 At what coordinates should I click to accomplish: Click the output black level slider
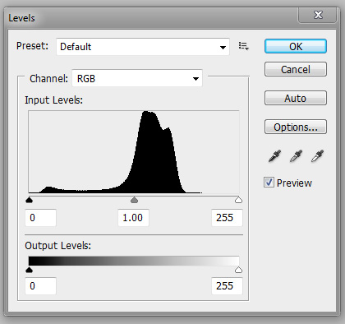(29, 270)
